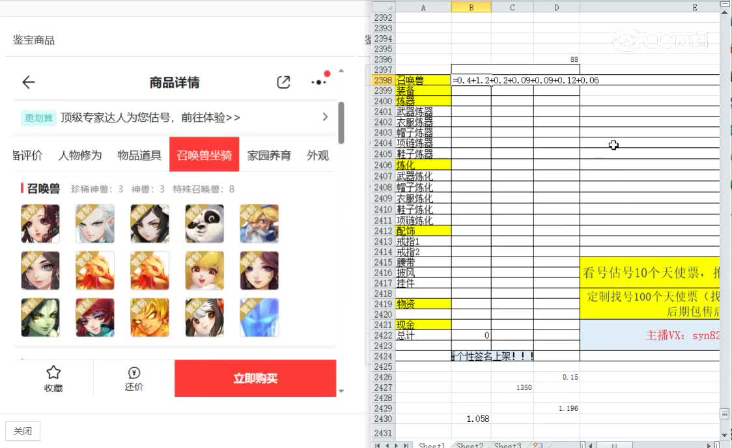Toggle favorite with the 收藏 star

[53, 378]
